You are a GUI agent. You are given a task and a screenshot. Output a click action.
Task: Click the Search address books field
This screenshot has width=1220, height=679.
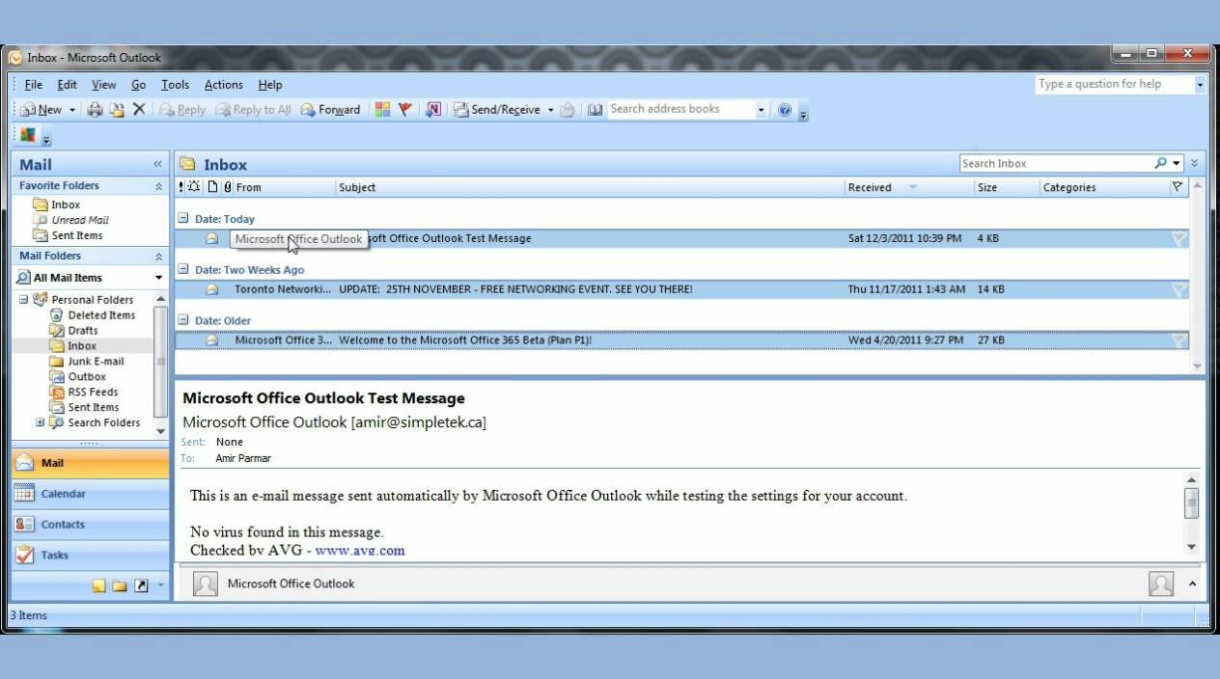point(680,109)
